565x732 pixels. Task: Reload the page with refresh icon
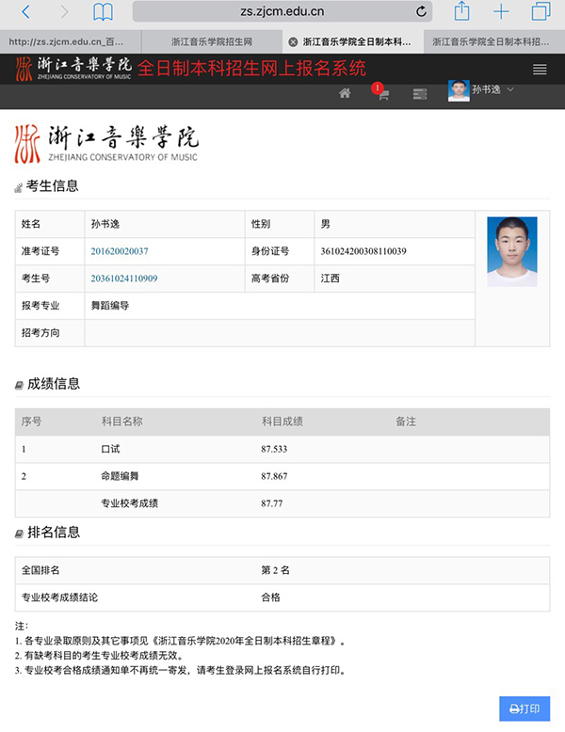tap(421, 11)
